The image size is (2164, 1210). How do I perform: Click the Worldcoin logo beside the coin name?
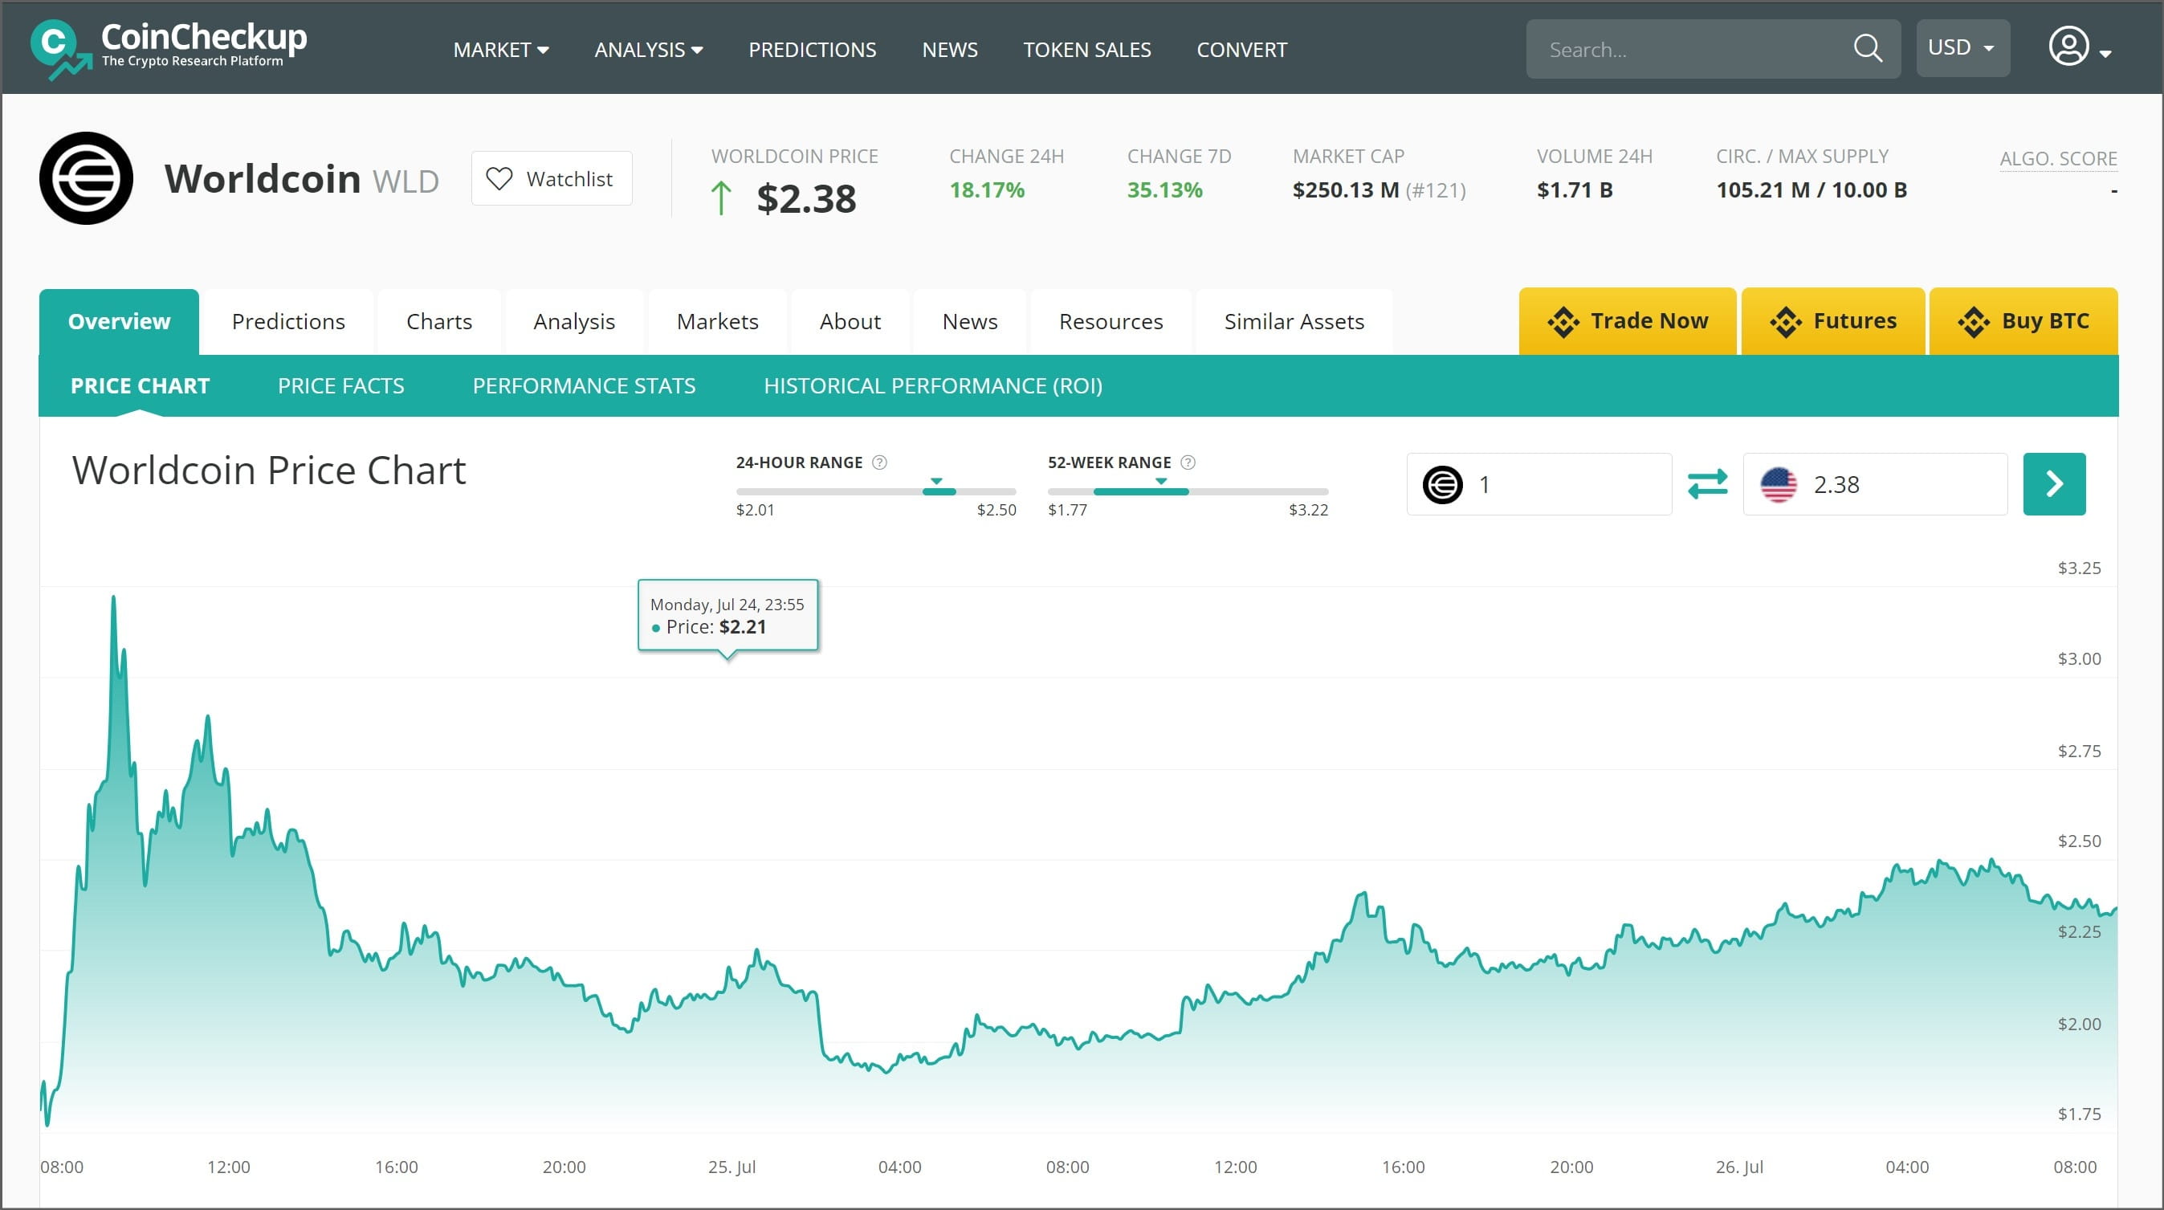coord(86,178)
